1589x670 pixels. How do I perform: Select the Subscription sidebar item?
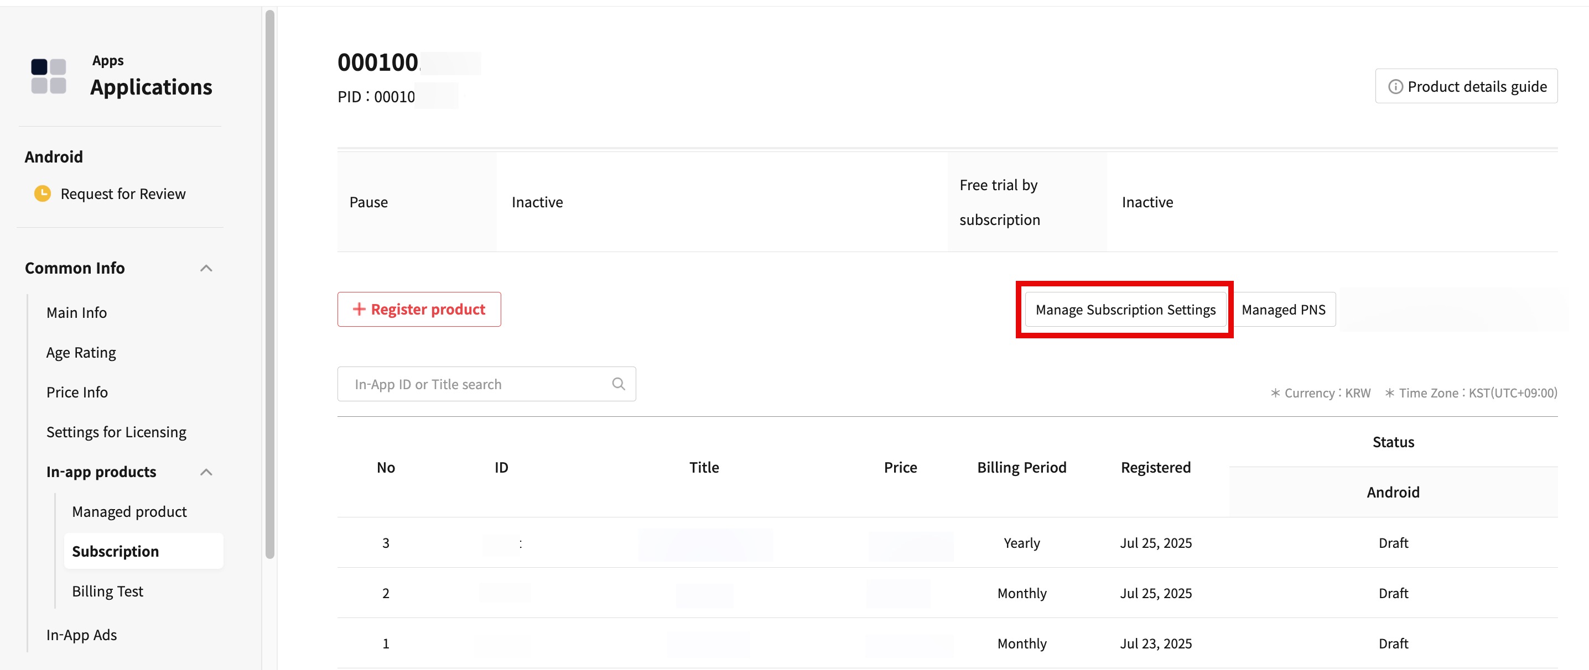point(115,551)
